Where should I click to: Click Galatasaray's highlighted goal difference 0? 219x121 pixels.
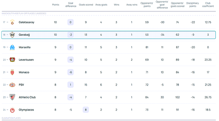point(70,22)
